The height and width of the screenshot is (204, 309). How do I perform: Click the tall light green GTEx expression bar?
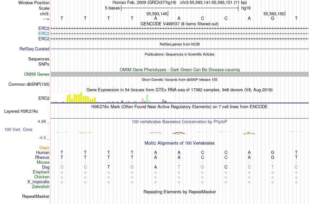(x=147, y=98)
